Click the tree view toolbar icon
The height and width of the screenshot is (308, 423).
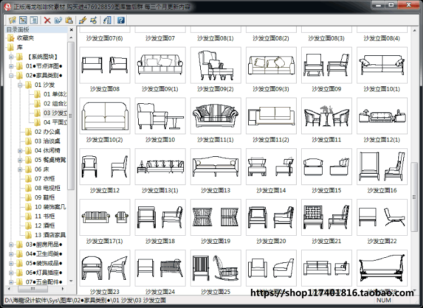[x=23, y=20]
